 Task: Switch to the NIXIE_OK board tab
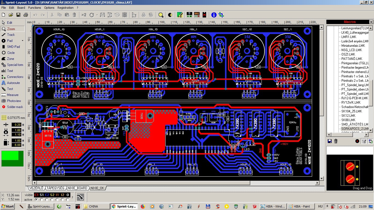pos(97,188)
